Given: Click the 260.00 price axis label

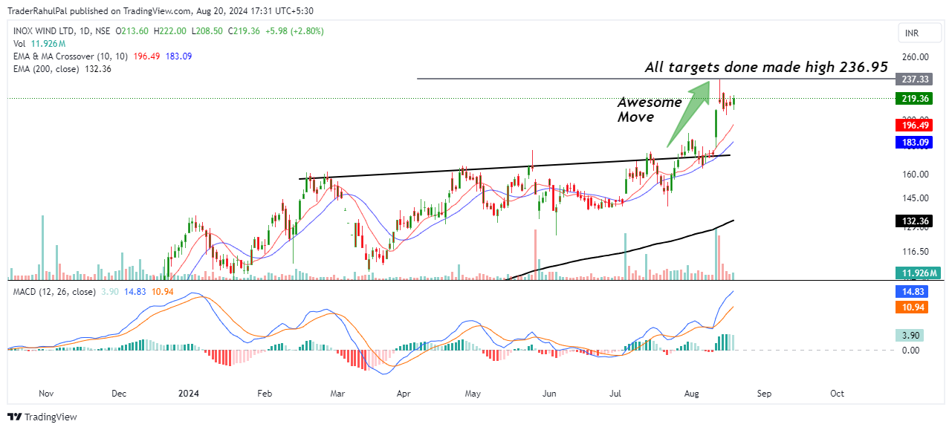Looking at the screenshot, I should click(x=915, y=57).
